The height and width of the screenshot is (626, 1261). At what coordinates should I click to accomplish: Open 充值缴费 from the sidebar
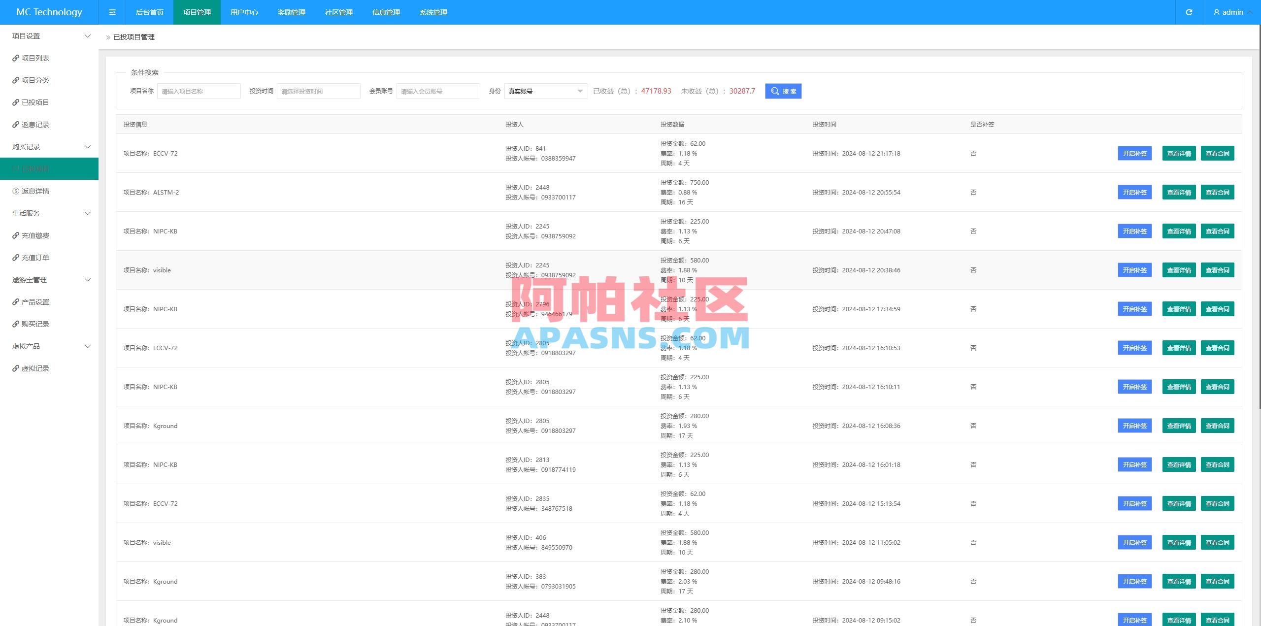[35, 235]
